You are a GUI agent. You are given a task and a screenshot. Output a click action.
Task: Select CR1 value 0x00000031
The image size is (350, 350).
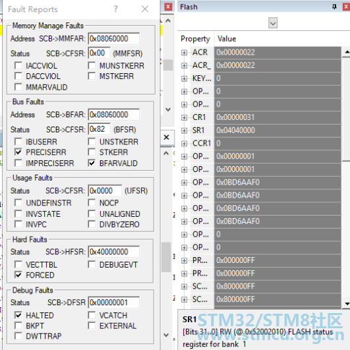[277, 117]
